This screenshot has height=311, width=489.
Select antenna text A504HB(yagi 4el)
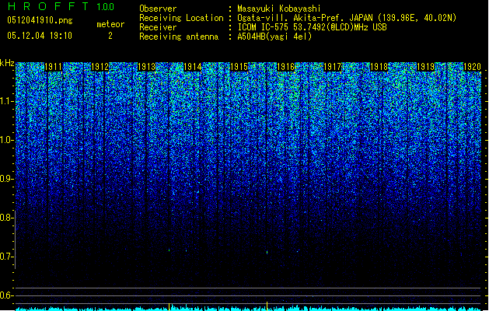(274, 37)
